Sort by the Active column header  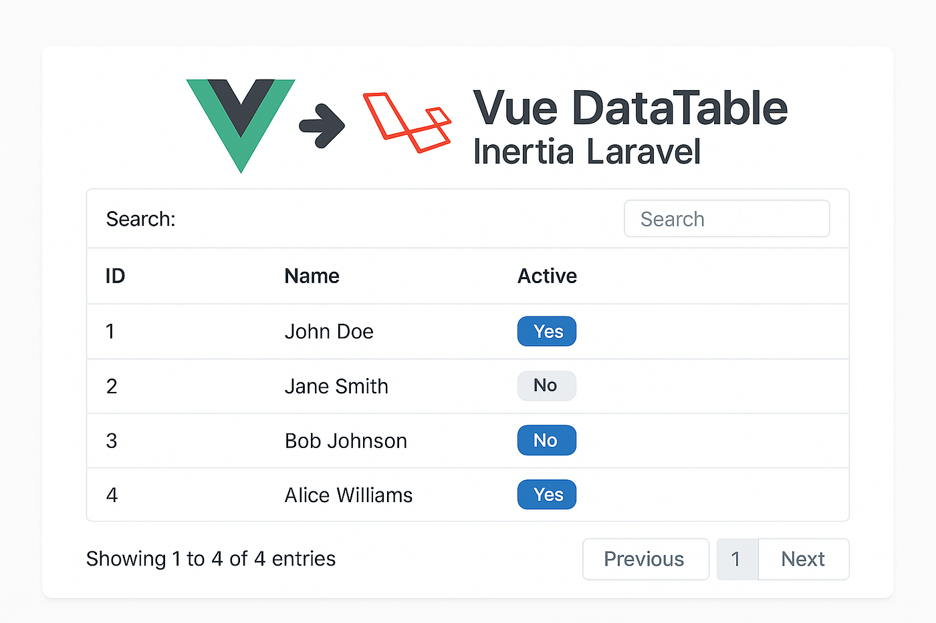point(547,276)
